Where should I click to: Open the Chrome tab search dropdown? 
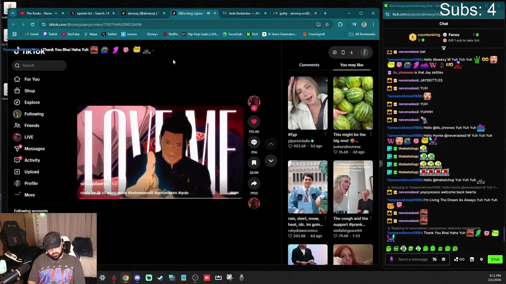pyautogui.click(x=13, y=13)
